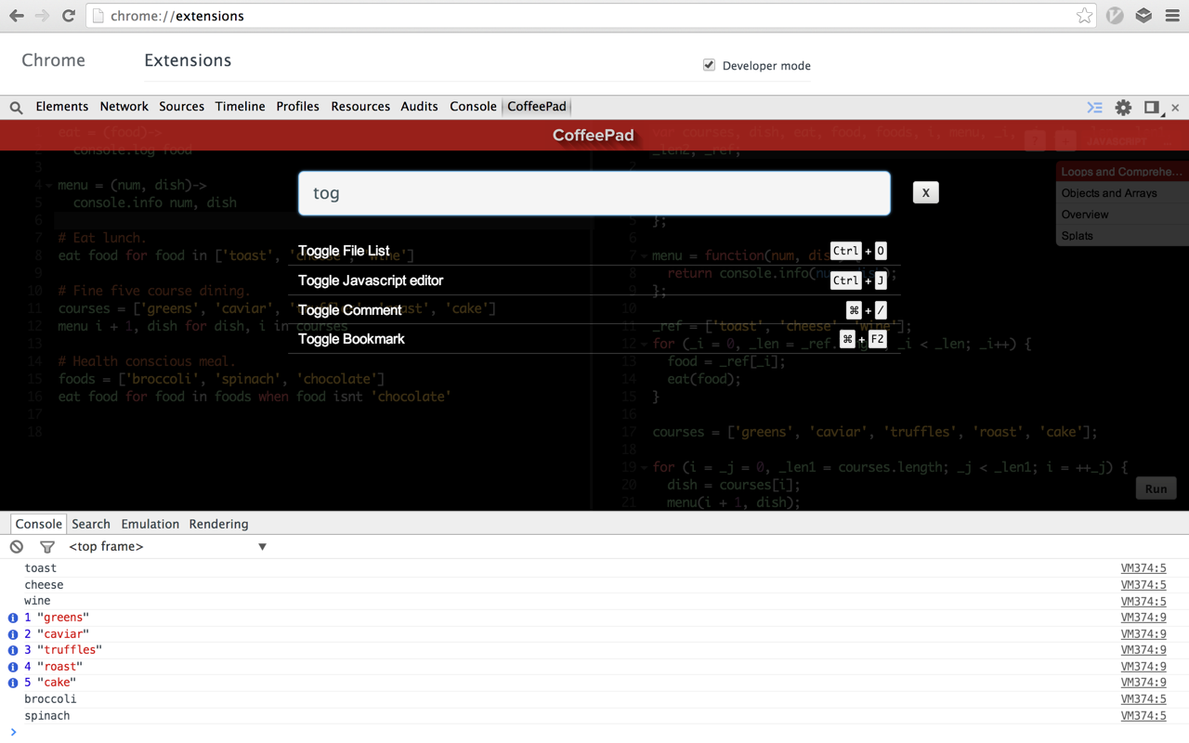
Task: Choose the Toggle Comment command
Action: click(594, 310)
